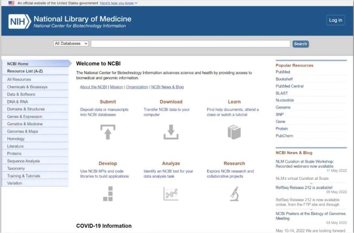
Task: Open the RefSeq Release 212 news link
Action: pos(304,187)
